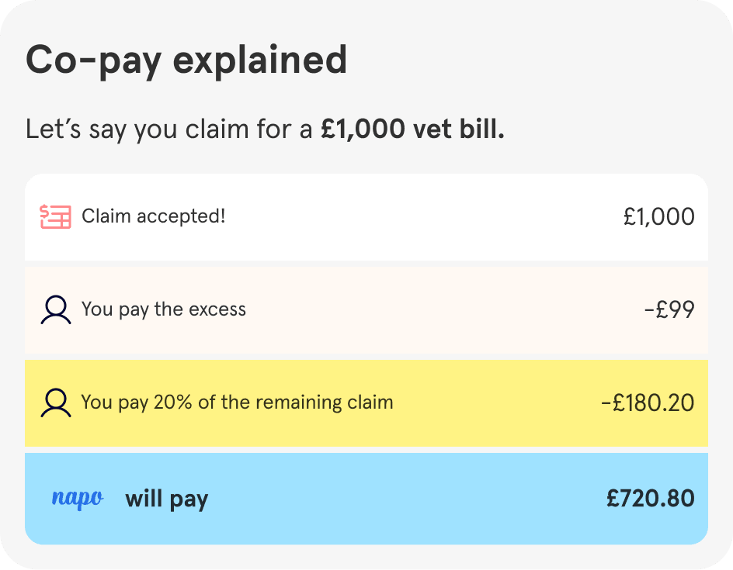733x570 pixels.
Task: Click the "Co-pay explained" heading
Action: pos(186,60)
